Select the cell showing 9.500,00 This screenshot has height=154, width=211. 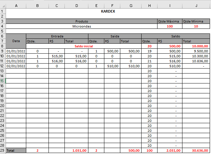point(196,51)
